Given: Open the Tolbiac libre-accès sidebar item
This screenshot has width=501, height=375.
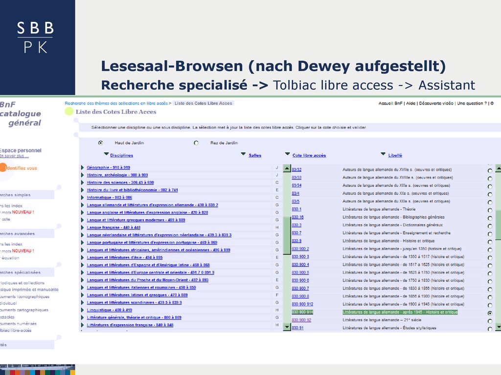Looking at the screenshot, I should (16, 331).
